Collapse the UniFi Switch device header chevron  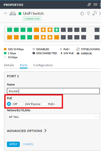pyautogui.click(x=6, y=13)
